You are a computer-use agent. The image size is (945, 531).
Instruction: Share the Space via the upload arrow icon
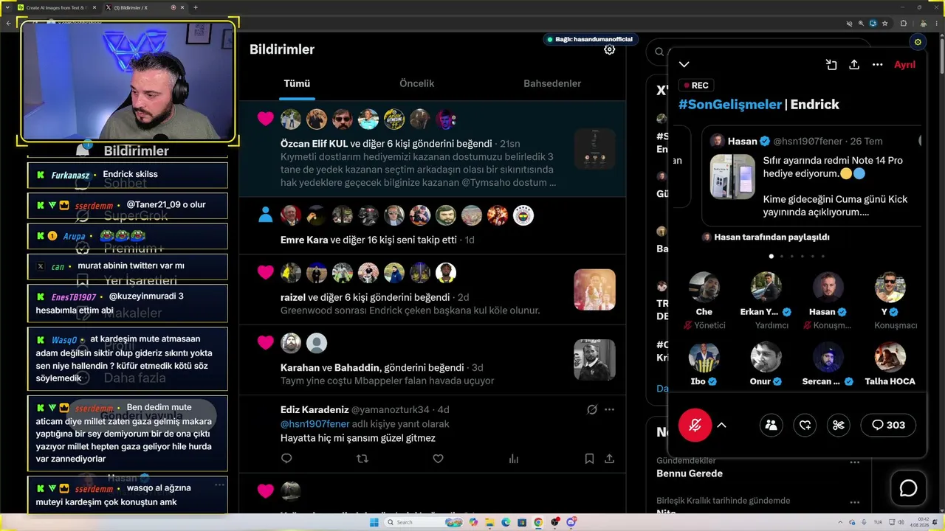pos(854,65)
